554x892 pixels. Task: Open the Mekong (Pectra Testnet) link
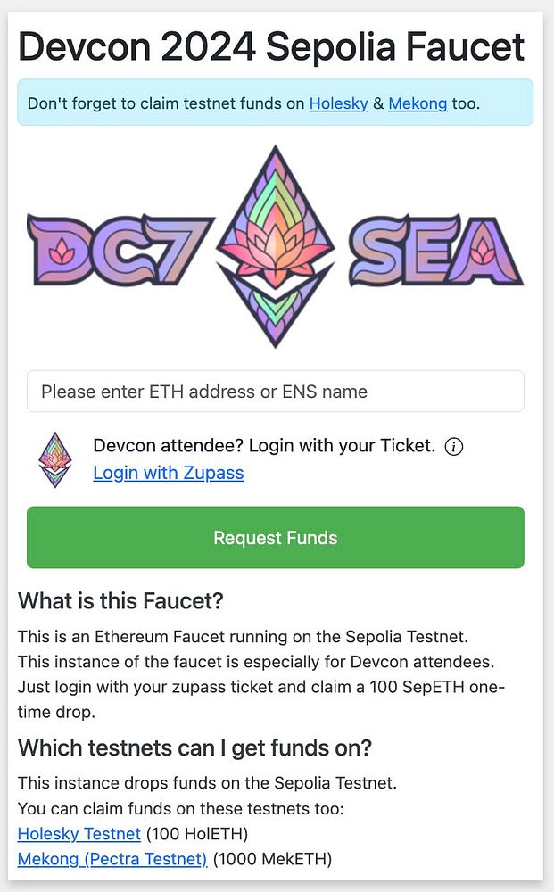coord(112,859)
